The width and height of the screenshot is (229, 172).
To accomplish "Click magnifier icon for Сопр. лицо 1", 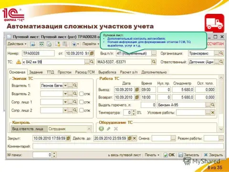I will (75, 102).
